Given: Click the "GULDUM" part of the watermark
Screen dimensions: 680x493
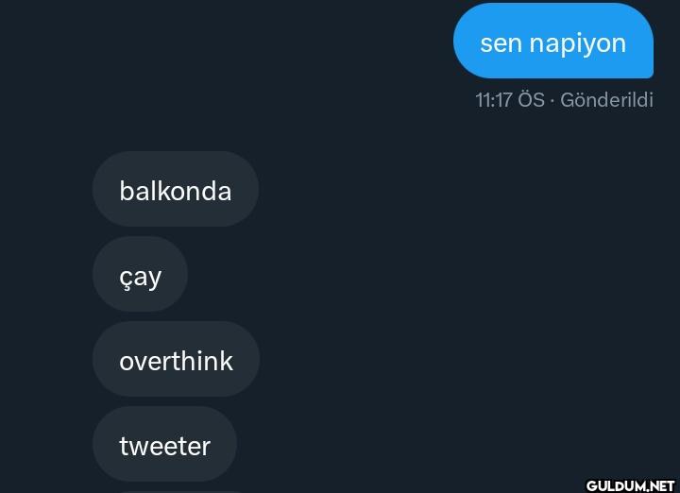Looking at the screenshot, I should (616, 485).
